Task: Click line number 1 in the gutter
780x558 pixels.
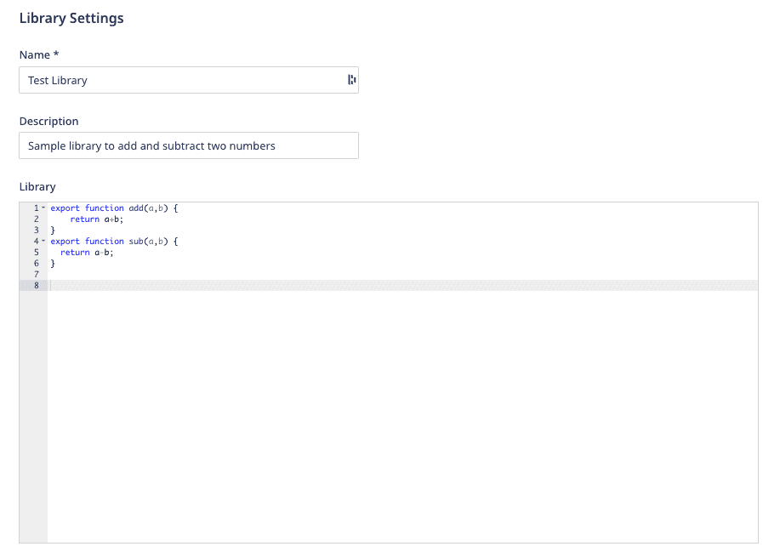Action: (35, 208)
